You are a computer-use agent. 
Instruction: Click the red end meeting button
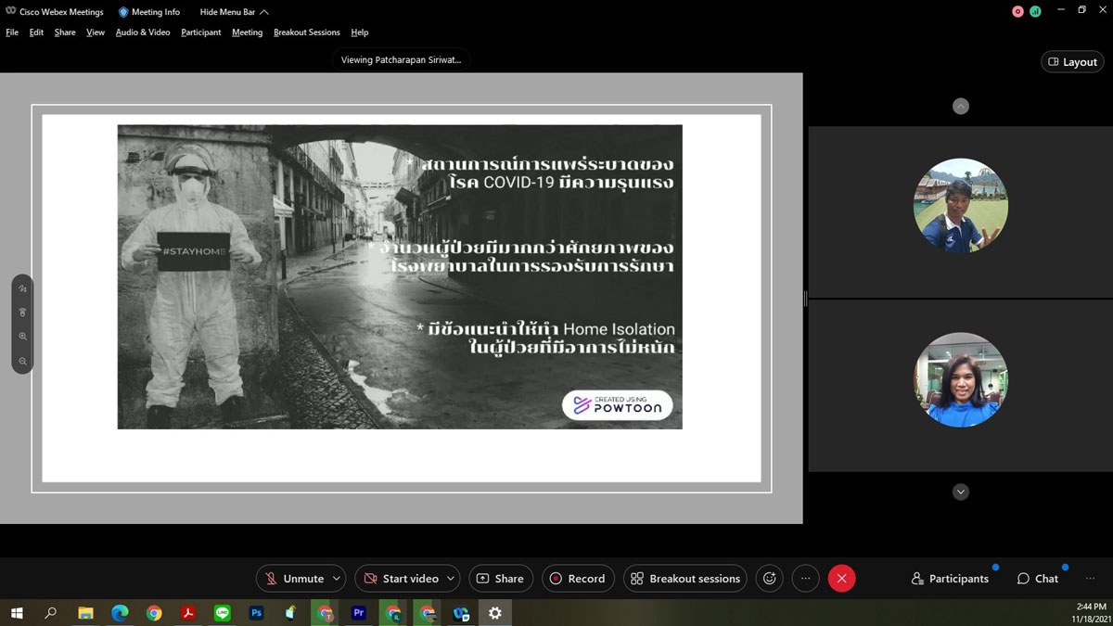coord(841,579)
